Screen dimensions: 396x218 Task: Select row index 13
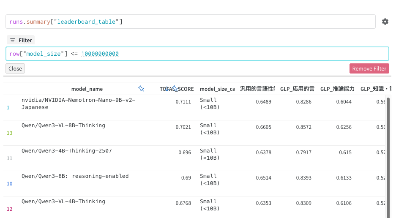click(10, 133)
